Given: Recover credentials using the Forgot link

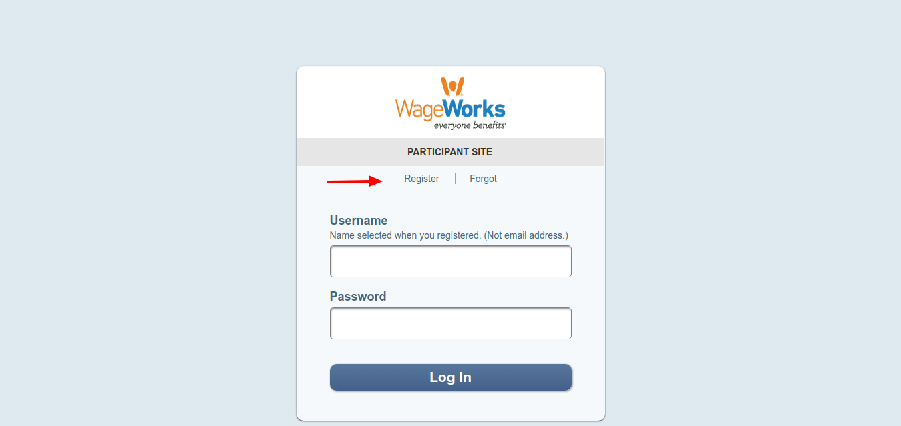Looking at the screenshot, I should tap(483, 179).
